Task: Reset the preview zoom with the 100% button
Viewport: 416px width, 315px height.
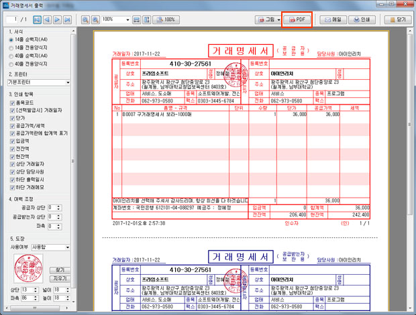Action: (x=164, y=20)
